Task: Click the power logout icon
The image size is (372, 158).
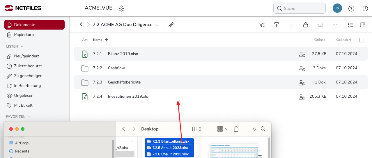Action: click(x=365, y=8)
